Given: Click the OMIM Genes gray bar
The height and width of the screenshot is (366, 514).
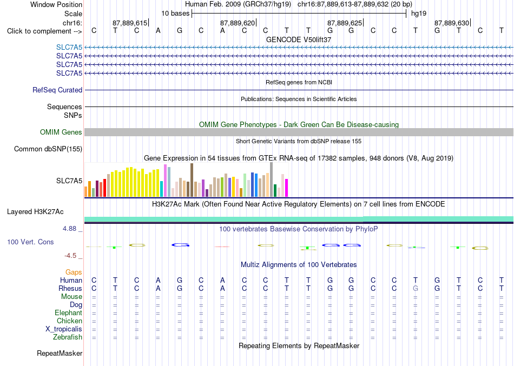Looking at the screenshot, I should pyautogui.click(x=299, y=132).
